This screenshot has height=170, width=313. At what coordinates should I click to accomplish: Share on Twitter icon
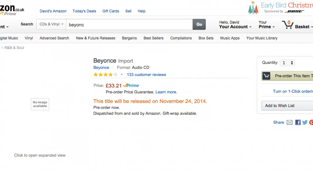coord(305,123)
